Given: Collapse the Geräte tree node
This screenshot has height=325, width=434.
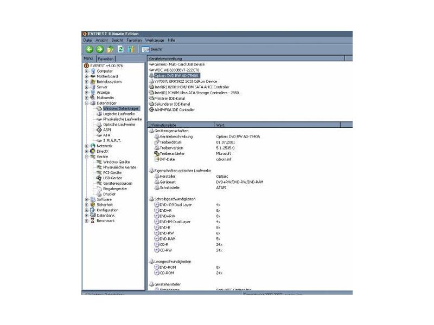Looking at the screenshot, I should (x=87, y=157).
